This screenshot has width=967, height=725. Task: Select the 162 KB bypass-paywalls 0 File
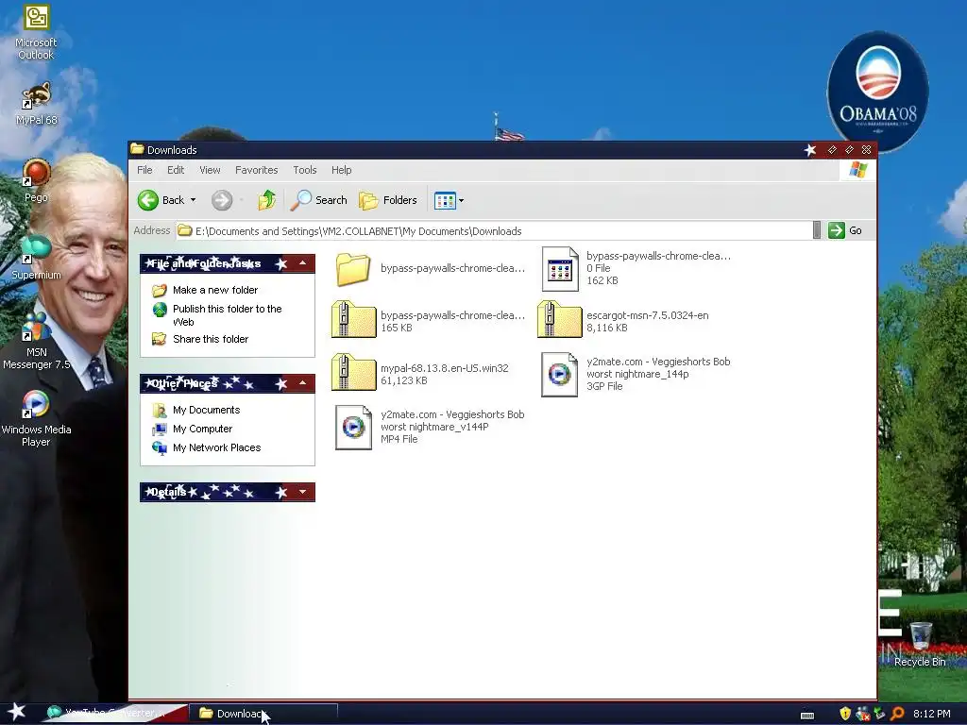[x=636, y=268]
